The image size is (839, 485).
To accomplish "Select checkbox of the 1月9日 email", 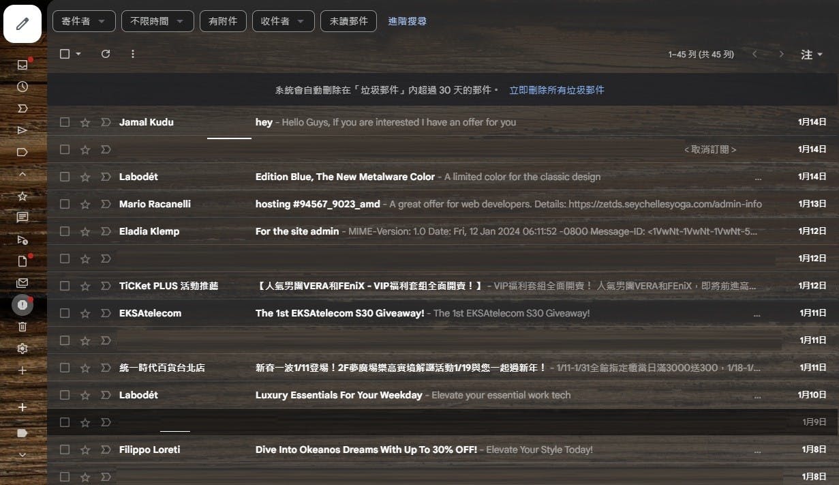I will (x=65, y=422).
